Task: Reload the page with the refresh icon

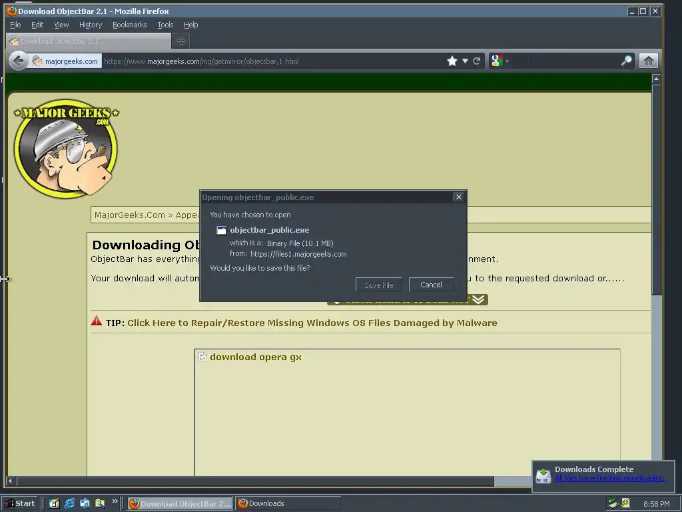Action: 476,61
